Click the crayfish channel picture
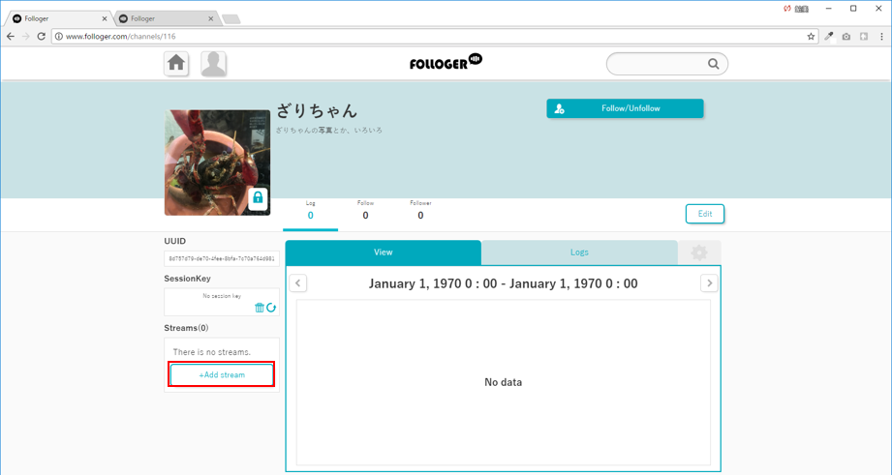892x475 pixels. pyautogui.click(x=217, y=163)
